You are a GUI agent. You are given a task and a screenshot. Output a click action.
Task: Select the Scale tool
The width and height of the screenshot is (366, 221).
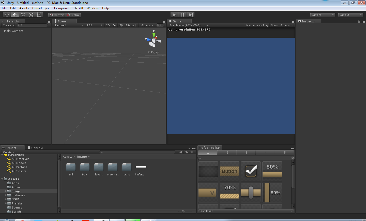point(31,15)
